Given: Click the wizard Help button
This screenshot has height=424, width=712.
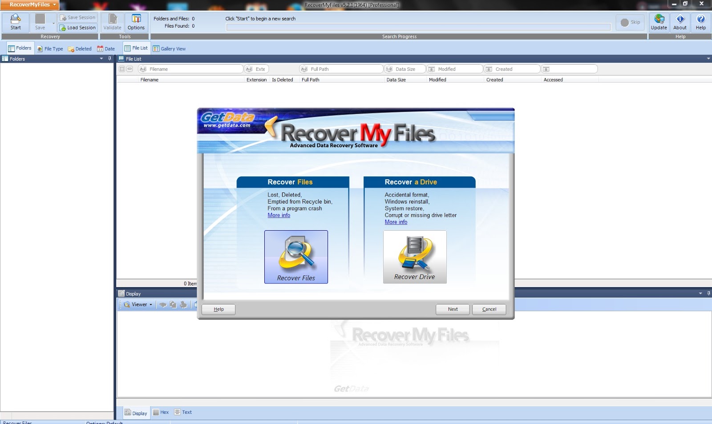Looking at the screenshot, I should pos(218,309).
